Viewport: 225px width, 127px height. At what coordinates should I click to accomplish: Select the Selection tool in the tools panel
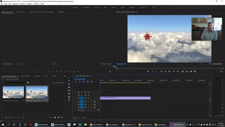point(69,78)
